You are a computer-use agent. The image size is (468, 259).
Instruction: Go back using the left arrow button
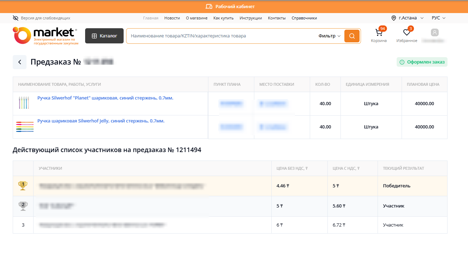pyautogui.click(x=20, y=62)
